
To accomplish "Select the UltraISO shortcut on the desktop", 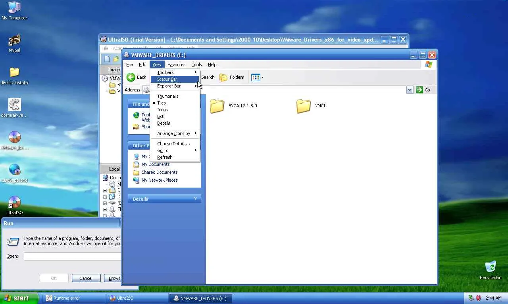I will coord(14,205).
